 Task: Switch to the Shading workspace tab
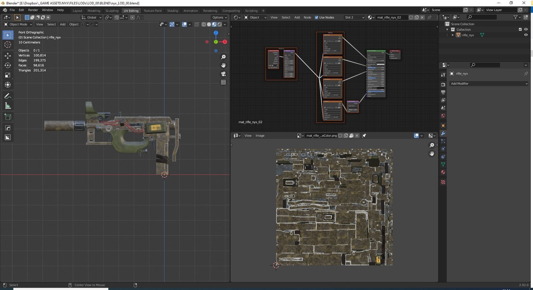click(x=172, y=11)
